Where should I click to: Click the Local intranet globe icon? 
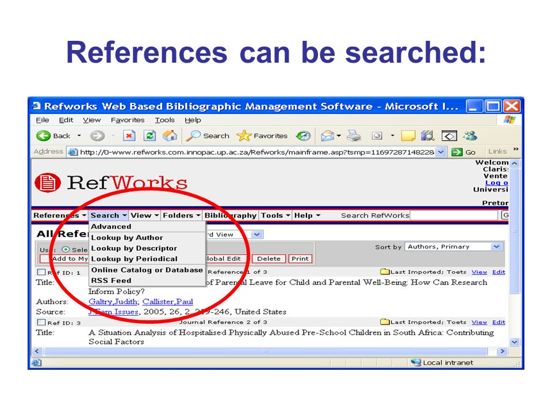click(x=416, y=362)
